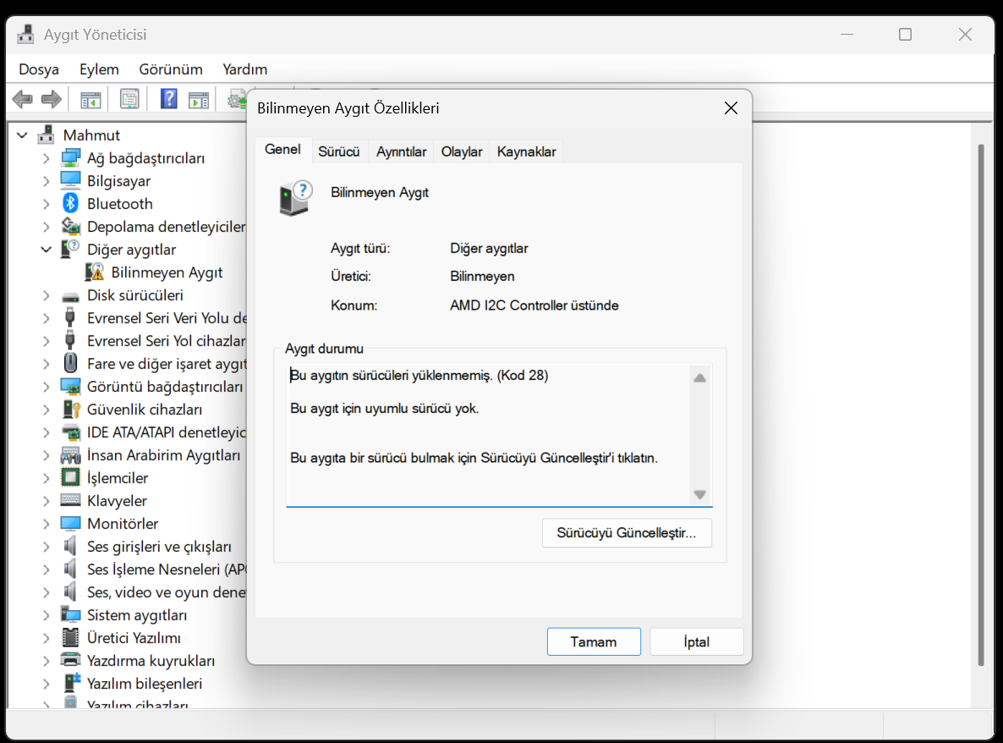Open the Eylem menu
1003x743 pixels.
(x=99, y=69)
